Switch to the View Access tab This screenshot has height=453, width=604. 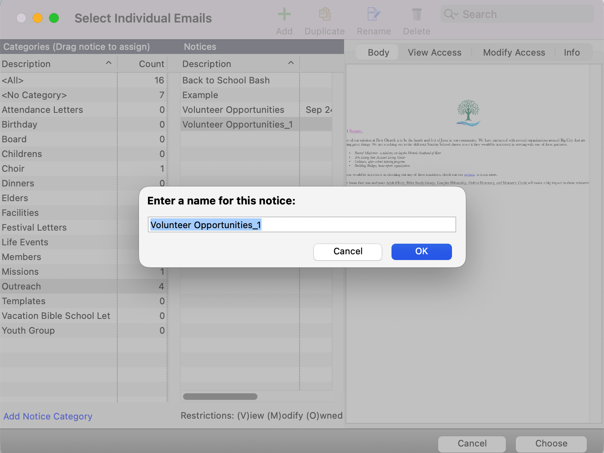click(434, 52)
